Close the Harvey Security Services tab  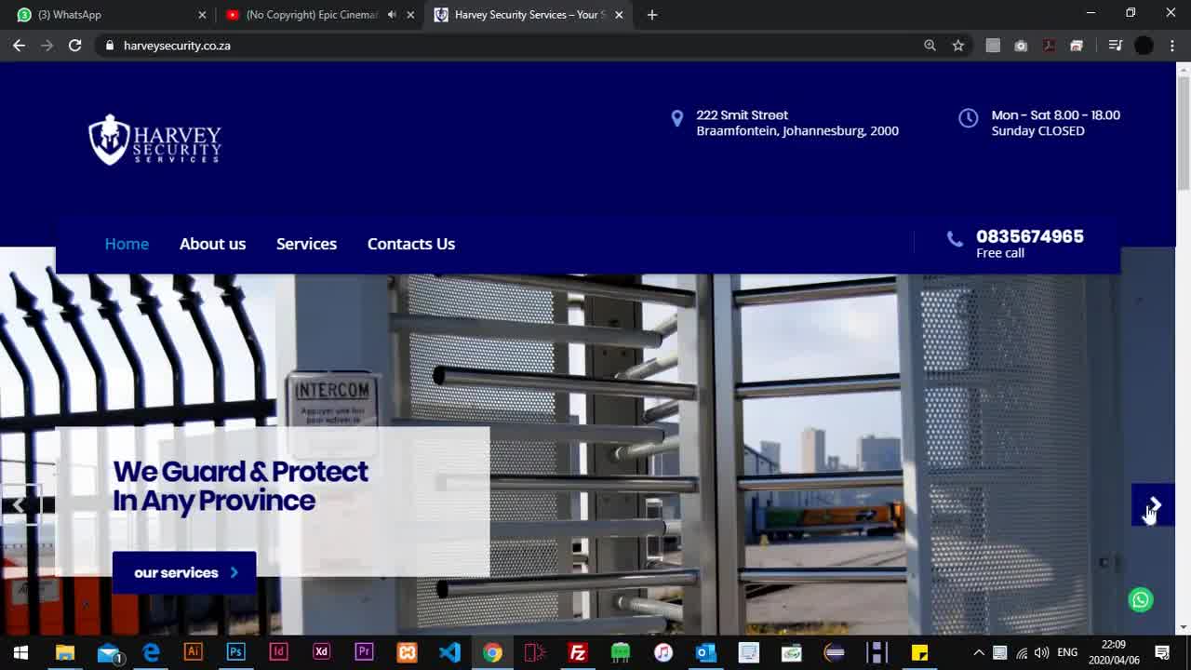point(619,15)
